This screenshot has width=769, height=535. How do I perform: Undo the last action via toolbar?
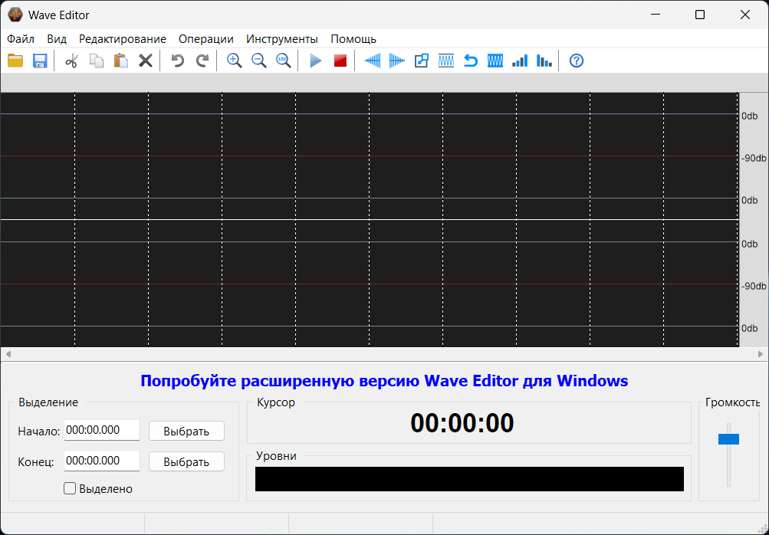pyautogui.click(x=177, y=61)
